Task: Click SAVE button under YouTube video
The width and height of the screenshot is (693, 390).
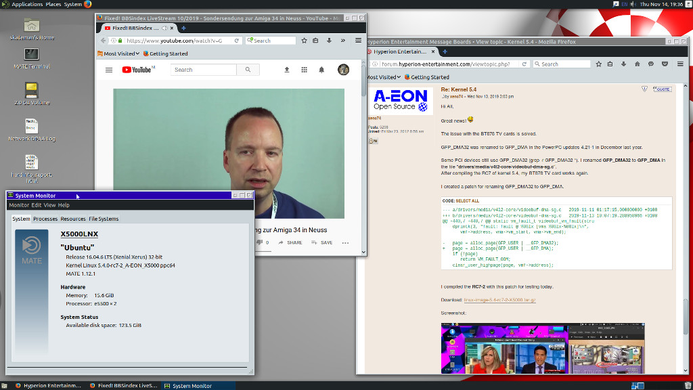Action: pyautogui.click(x=322, y=242)
